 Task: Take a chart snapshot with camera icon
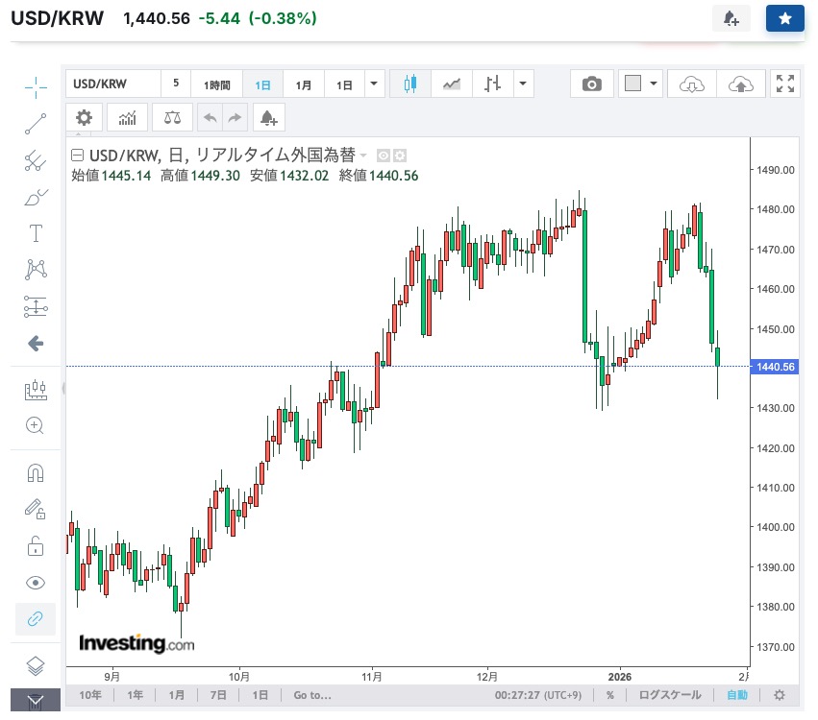click(592, 84)
